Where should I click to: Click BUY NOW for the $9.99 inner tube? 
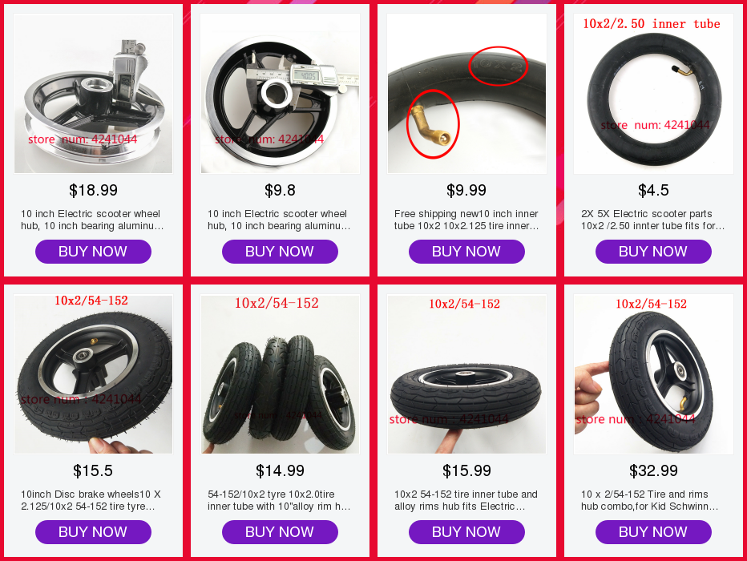[x=466, y=252]
